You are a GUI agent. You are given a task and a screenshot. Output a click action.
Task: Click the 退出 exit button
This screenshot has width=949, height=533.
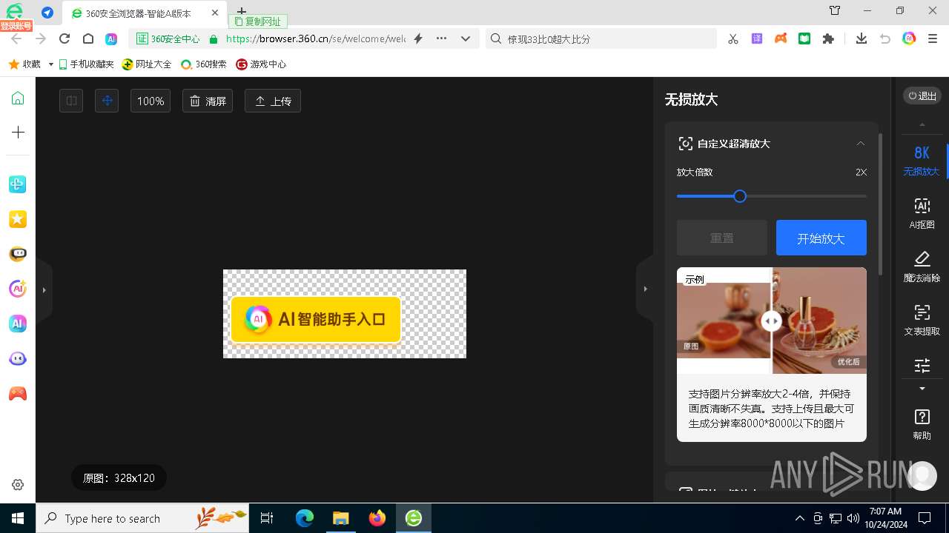click(x=922, y=95)
